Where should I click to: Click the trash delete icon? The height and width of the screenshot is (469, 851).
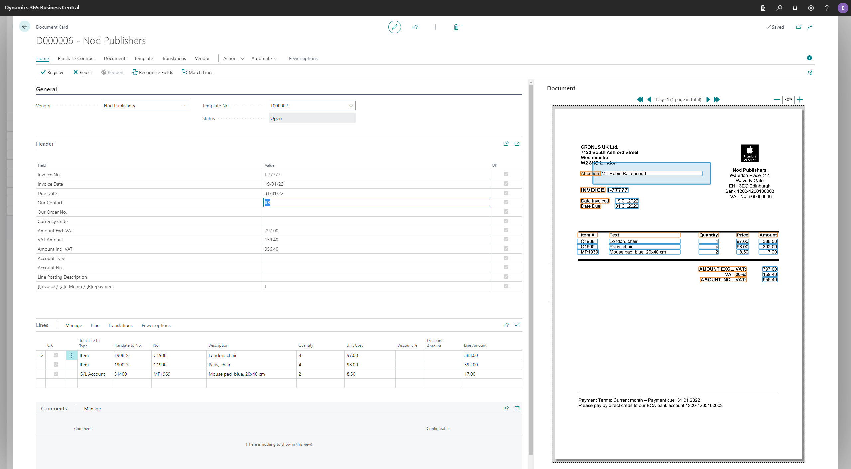(456, 27)
